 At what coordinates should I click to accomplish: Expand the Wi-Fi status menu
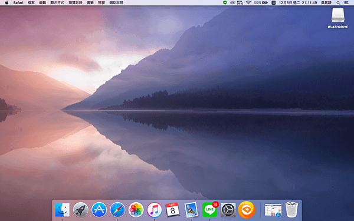coord(248,3)
